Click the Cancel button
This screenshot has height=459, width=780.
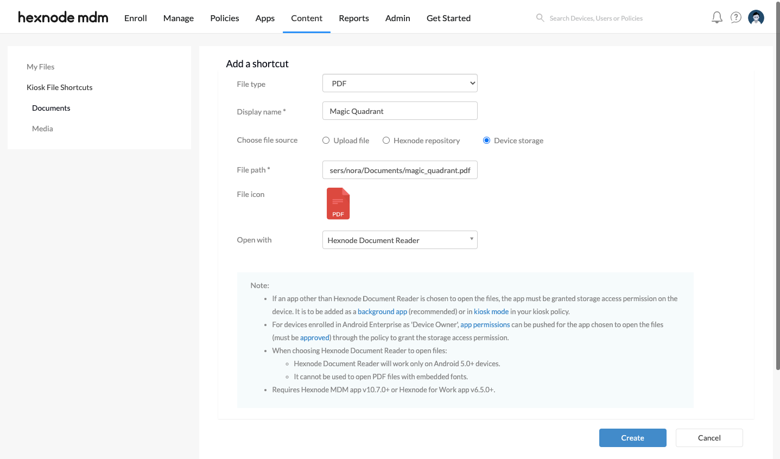tap(709, 438)
